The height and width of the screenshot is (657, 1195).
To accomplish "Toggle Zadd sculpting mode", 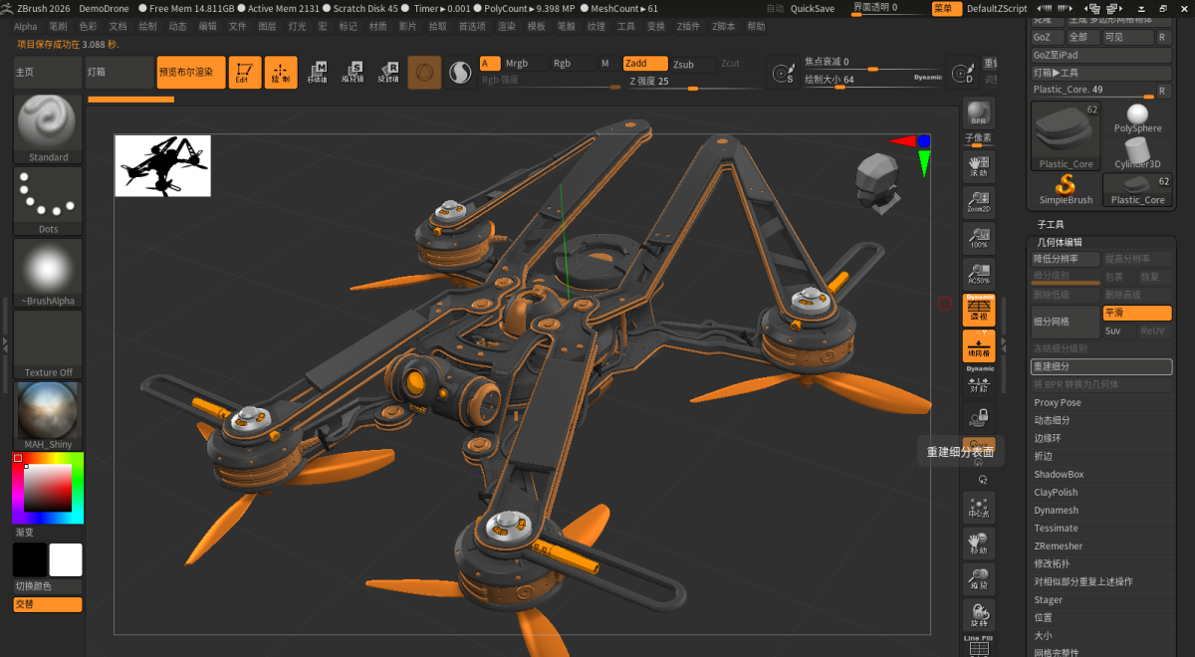I will (x=644, y=62).
